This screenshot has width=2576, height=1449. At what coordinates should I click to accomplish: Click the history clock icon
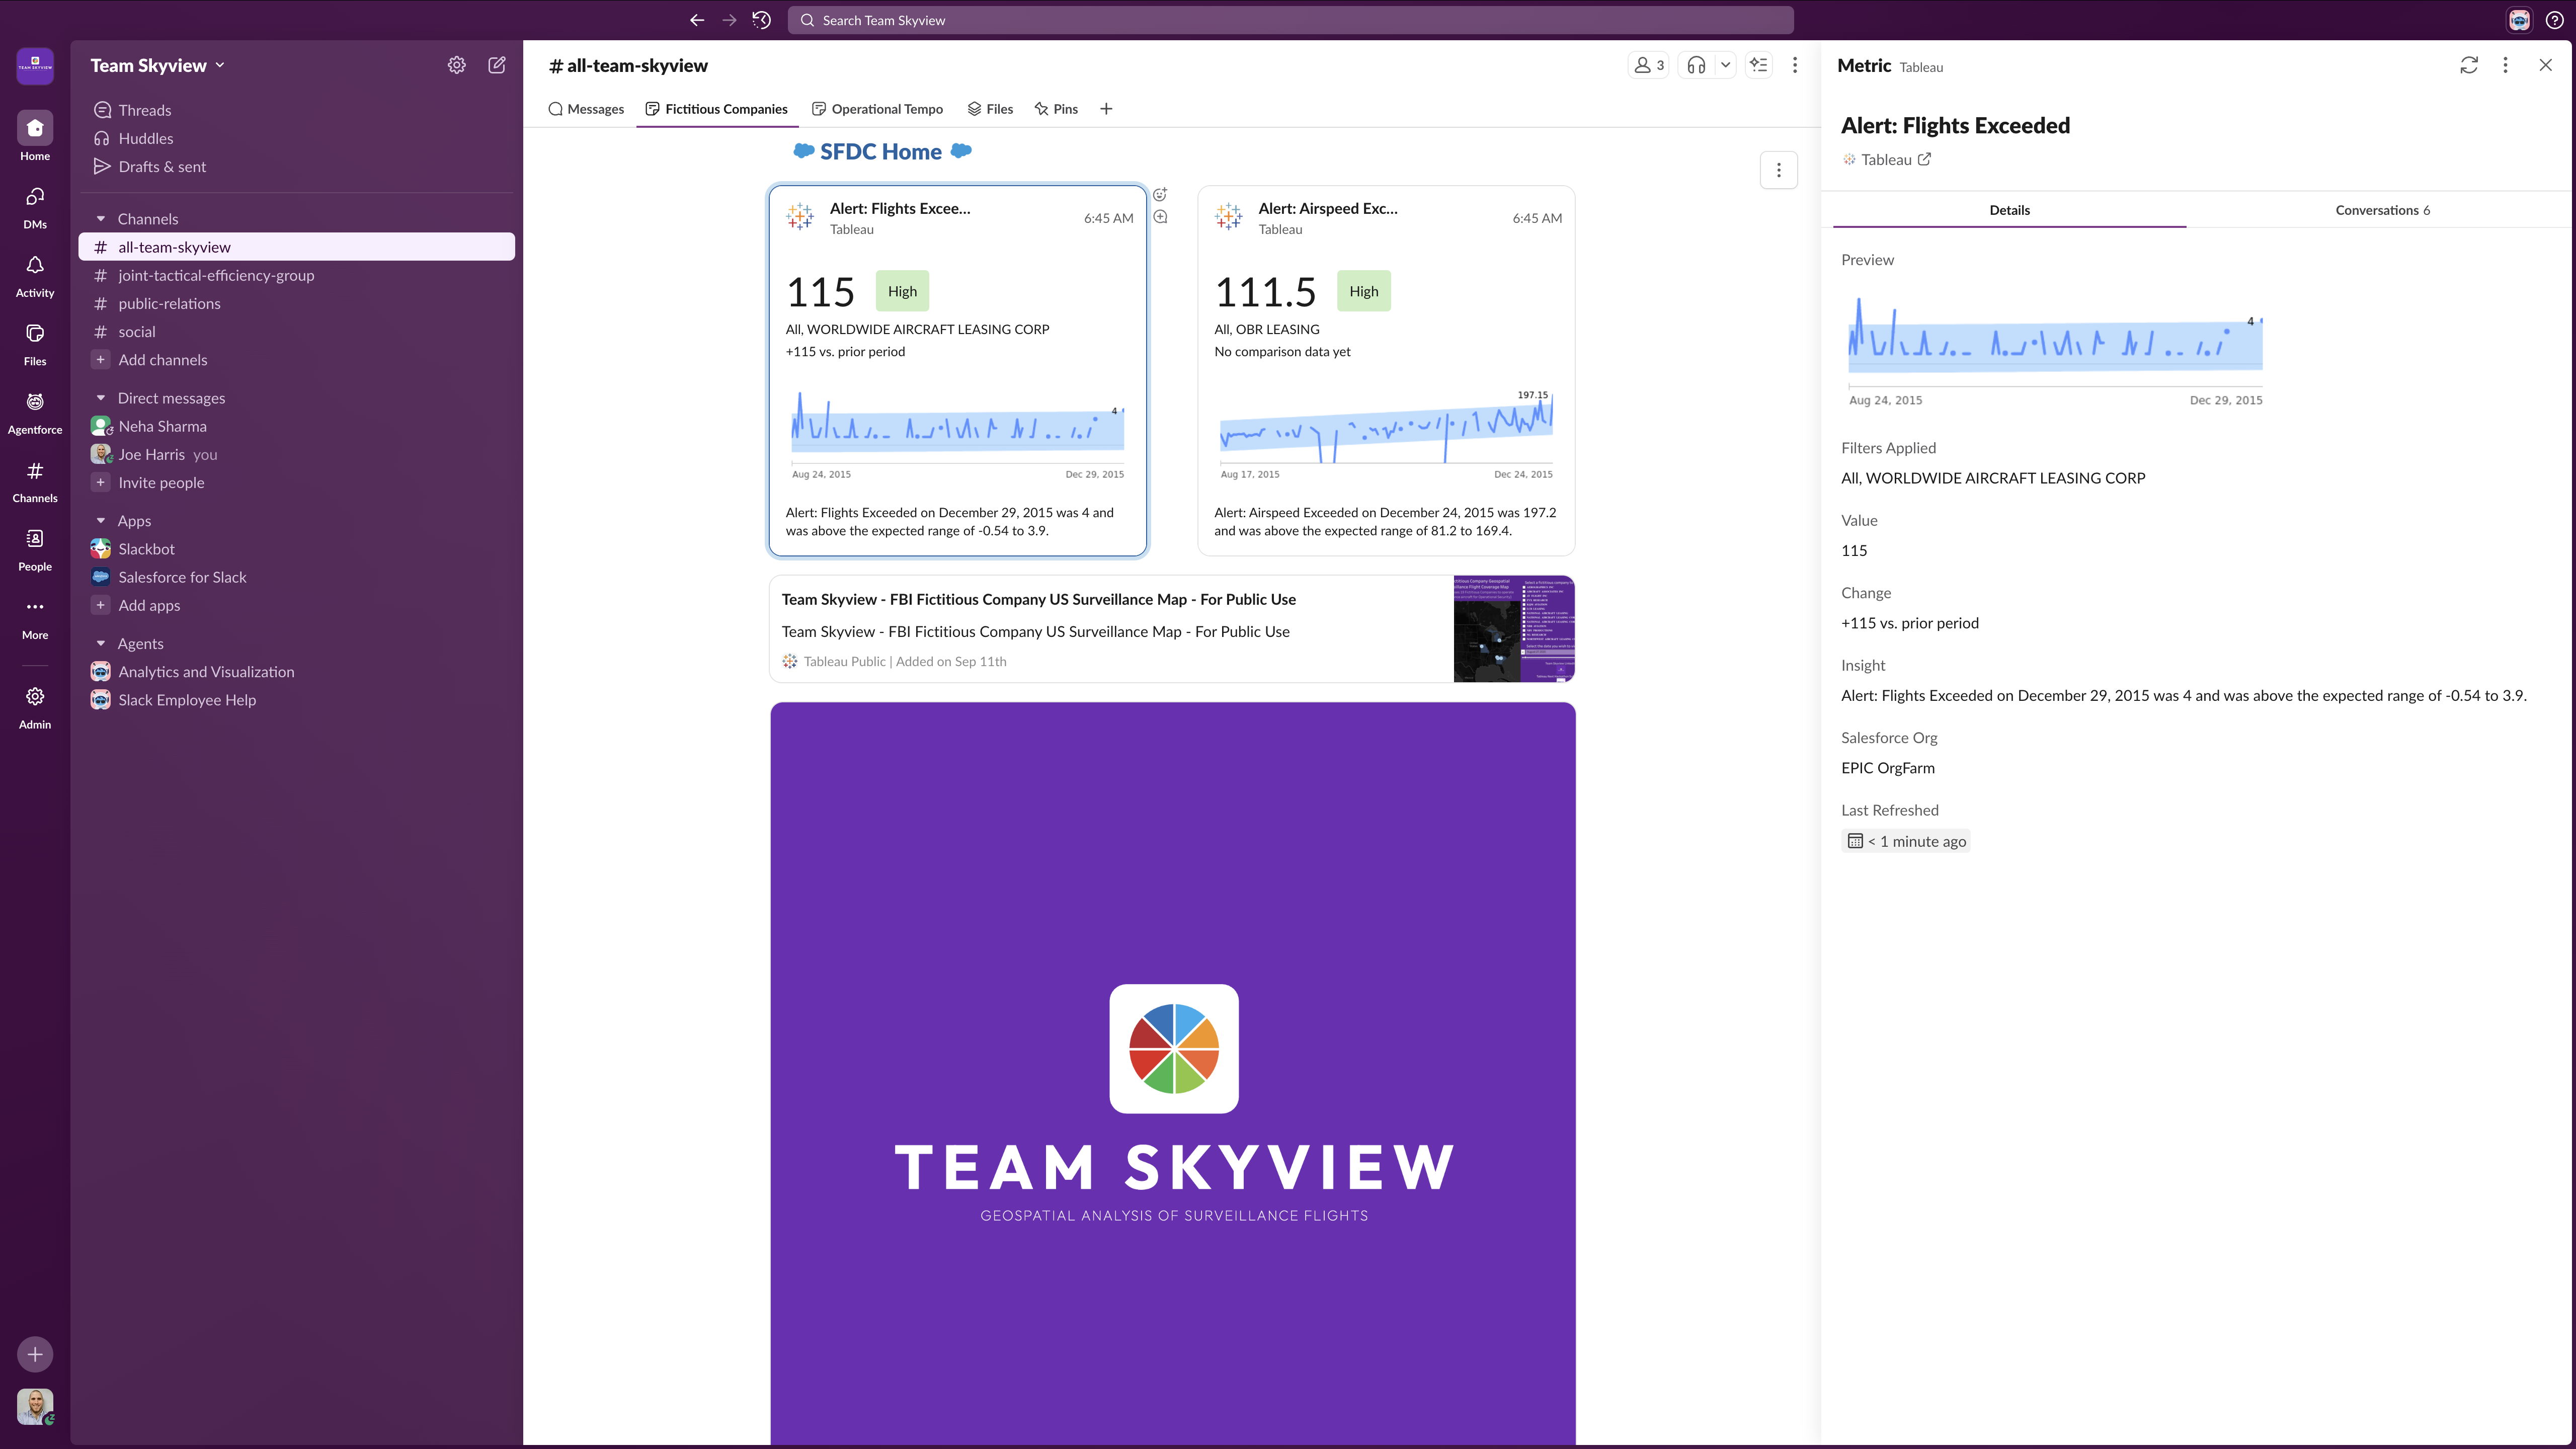tap(761, 20)
